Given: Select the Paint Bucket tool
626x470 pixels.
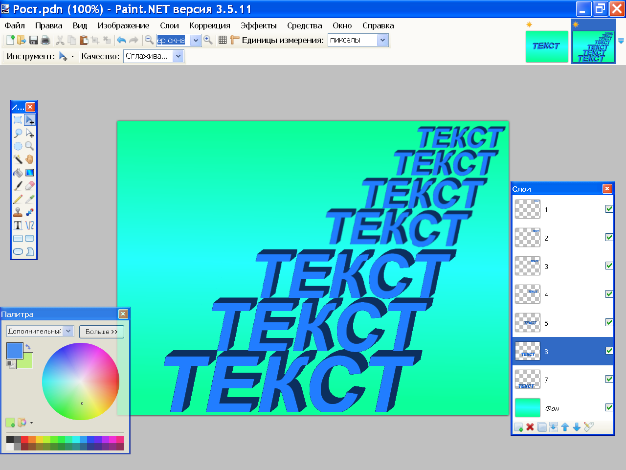Looking at the screenshot, I should (18, 173).
